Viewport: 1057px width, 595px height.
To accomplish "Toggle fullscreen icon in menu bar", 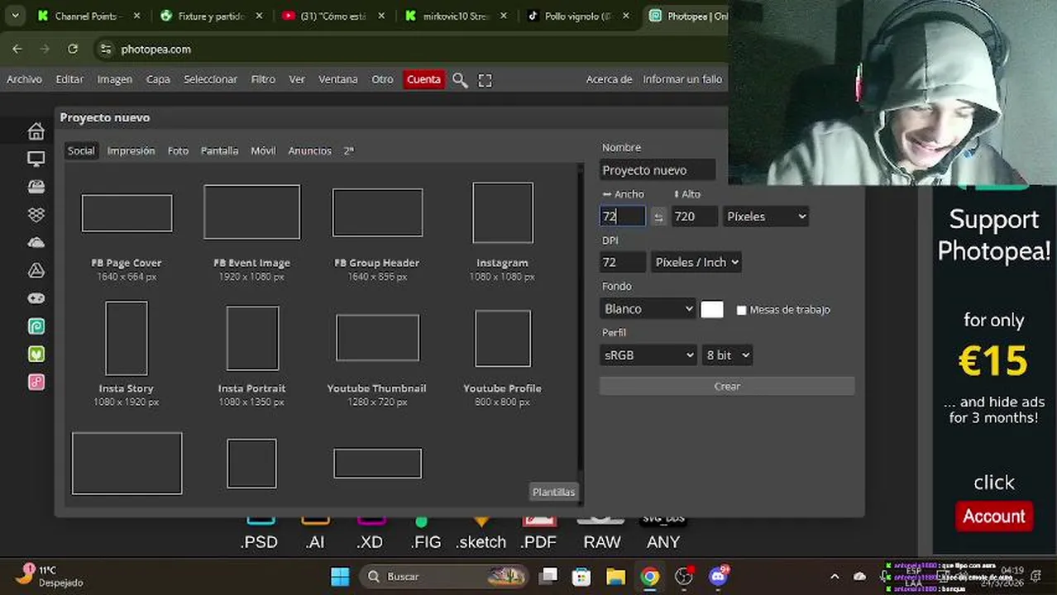I will pos(485,80).
